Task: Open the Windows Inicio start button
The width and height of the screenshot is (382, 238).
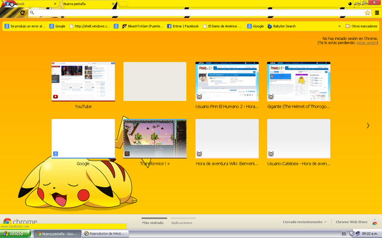Action: coord(15,234)
